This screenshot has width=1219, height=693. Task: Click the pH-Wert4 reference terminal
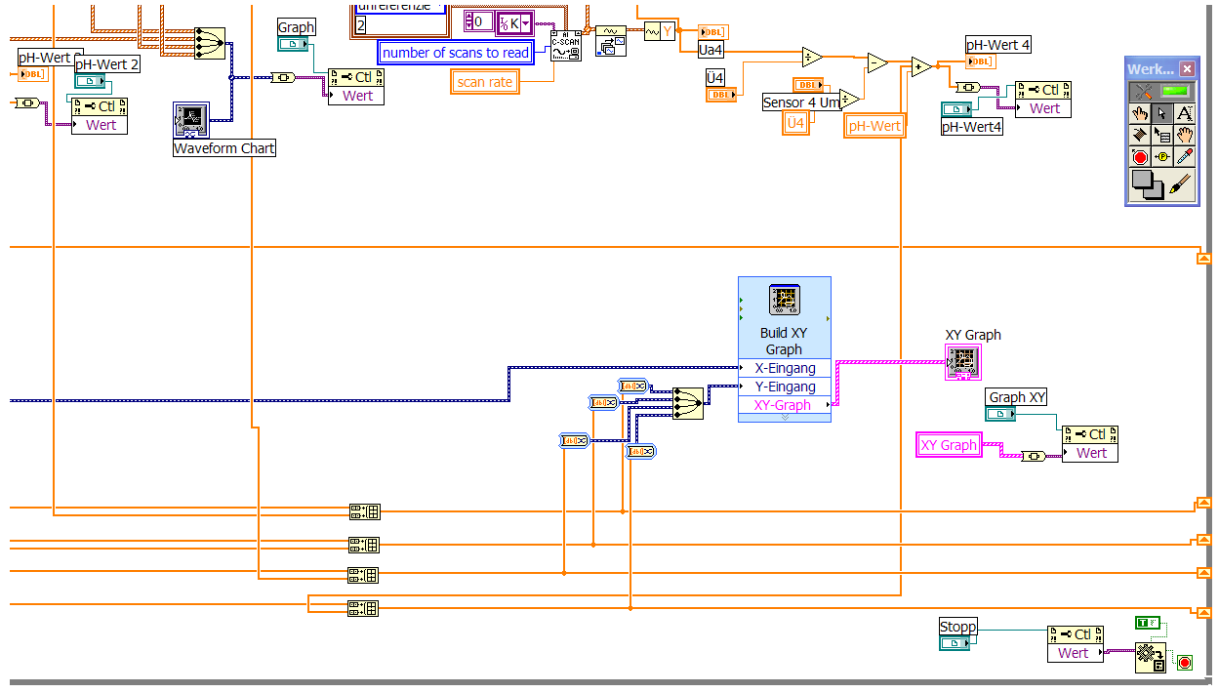coord(957,108)
